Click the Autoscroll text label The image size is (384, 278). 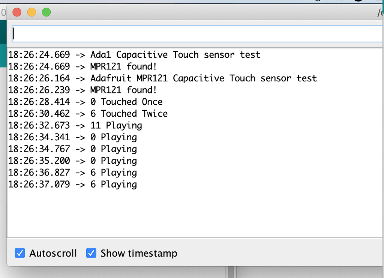(x=53, y=253)
